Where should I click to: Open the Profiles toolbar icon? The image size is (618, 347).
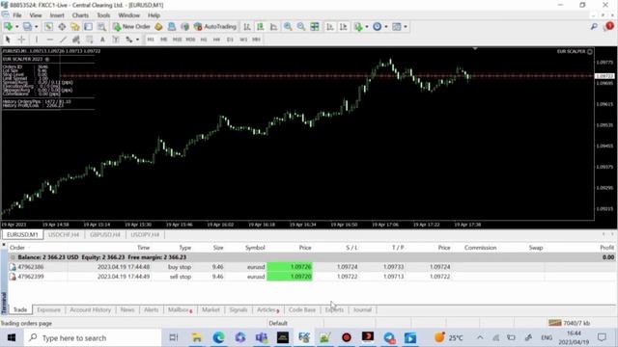click(27, 27)
